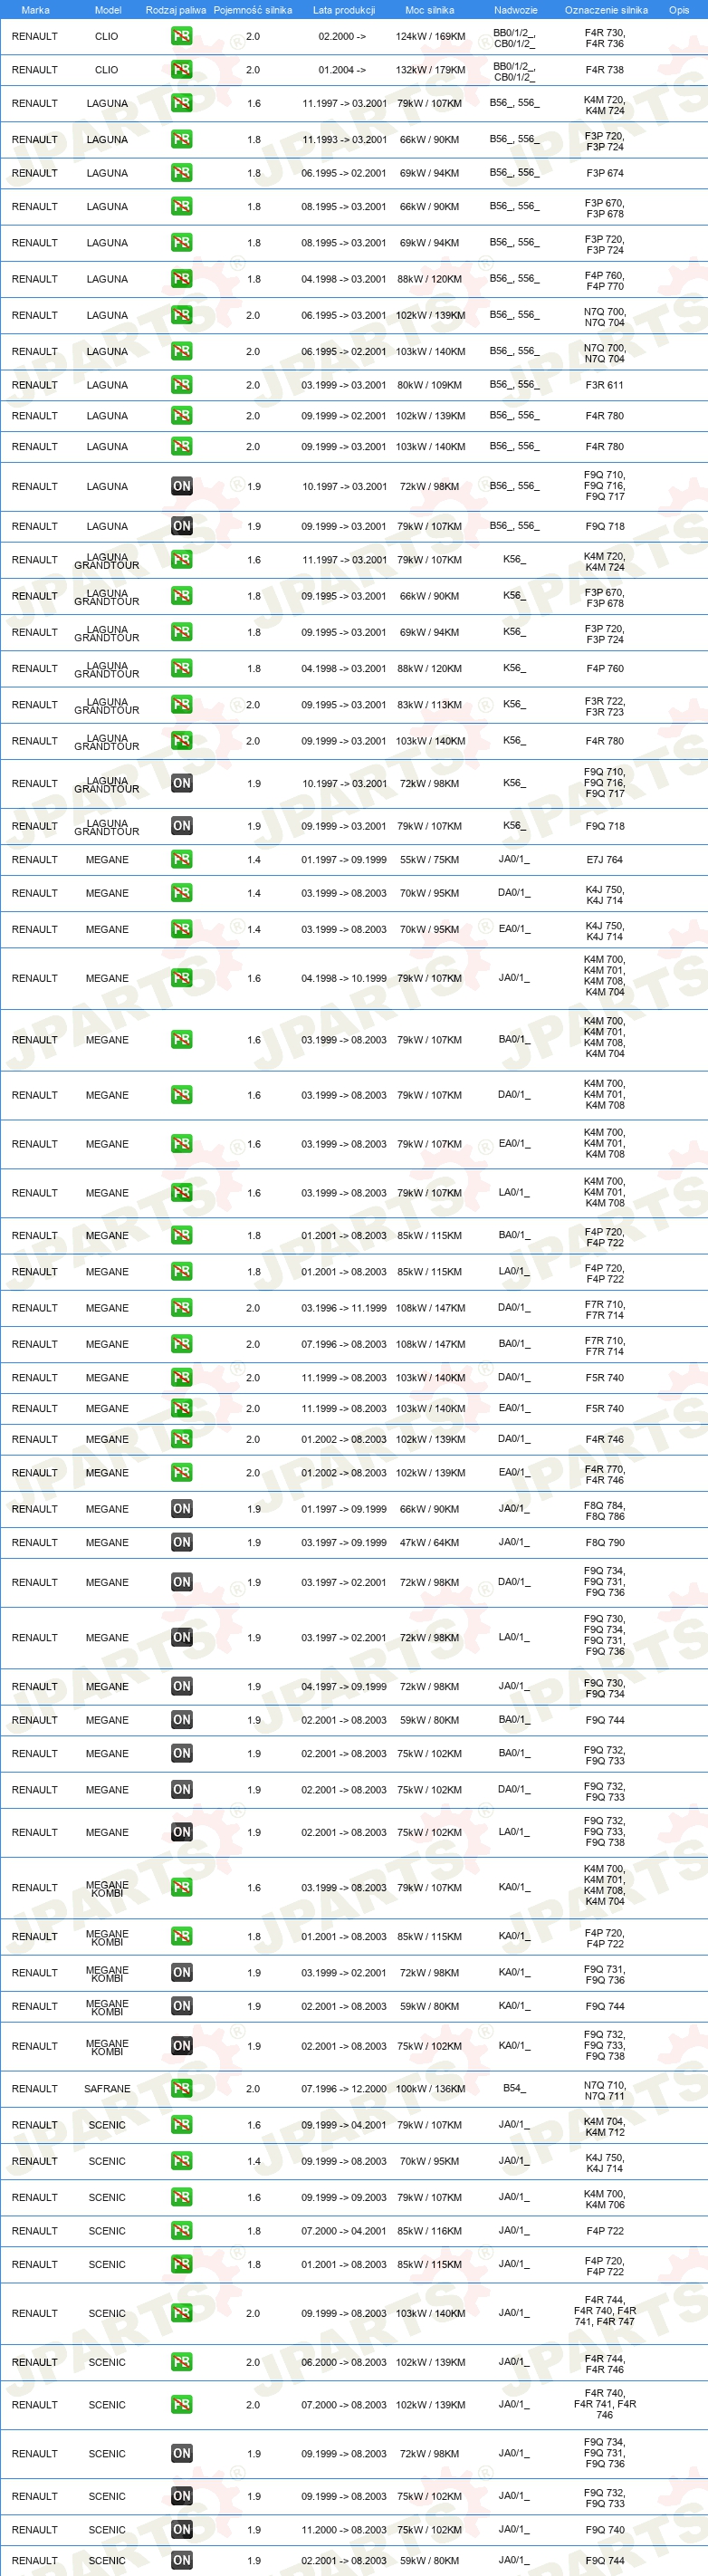Click diesel ON icon for MEGANE KOMBI 72kW row

click(181, 1973)
